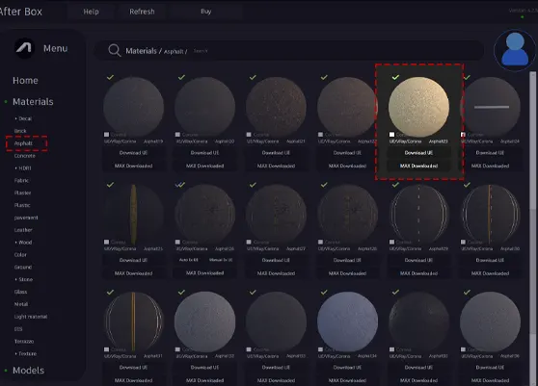Expand the Texture category
This screenshot has width=538, height=386.
(26, 353)
